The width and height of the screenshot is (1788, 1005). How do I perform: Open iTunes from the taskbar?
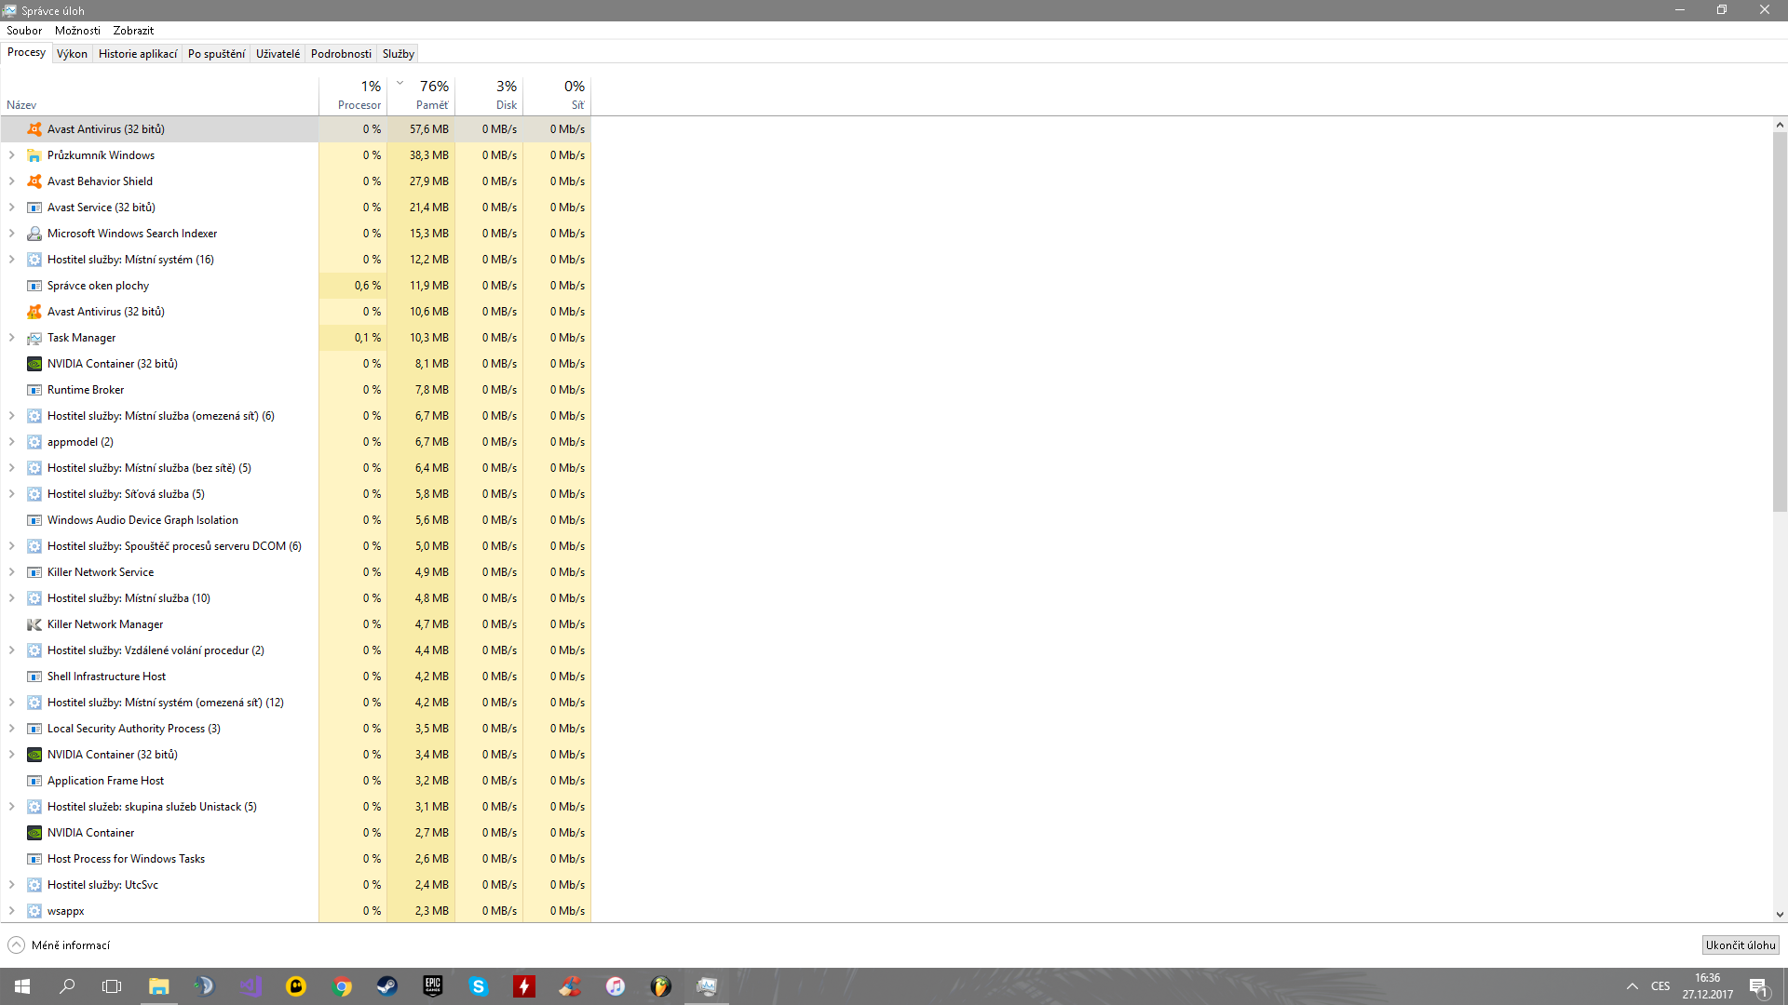click(616, 986)
